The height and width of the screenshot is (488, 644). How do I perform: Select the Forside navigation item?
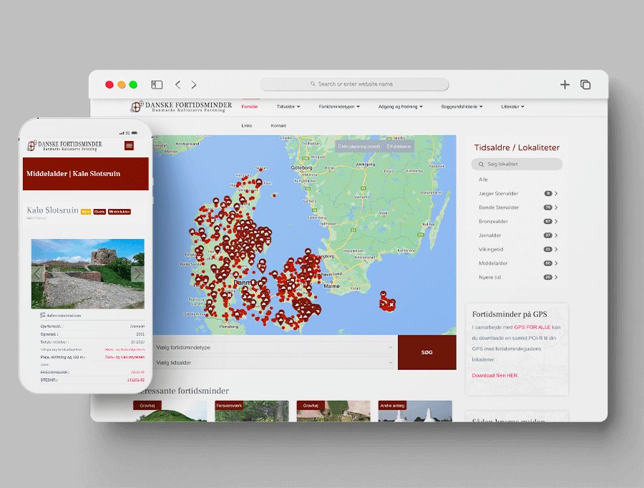coord(250,107)
